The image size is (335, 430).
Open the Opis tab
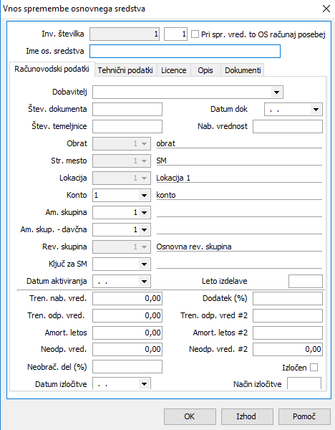click(x=205, y=70)
